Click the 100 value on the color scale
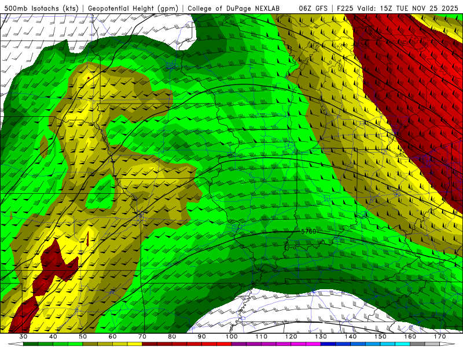 click(x=231, y=337)
